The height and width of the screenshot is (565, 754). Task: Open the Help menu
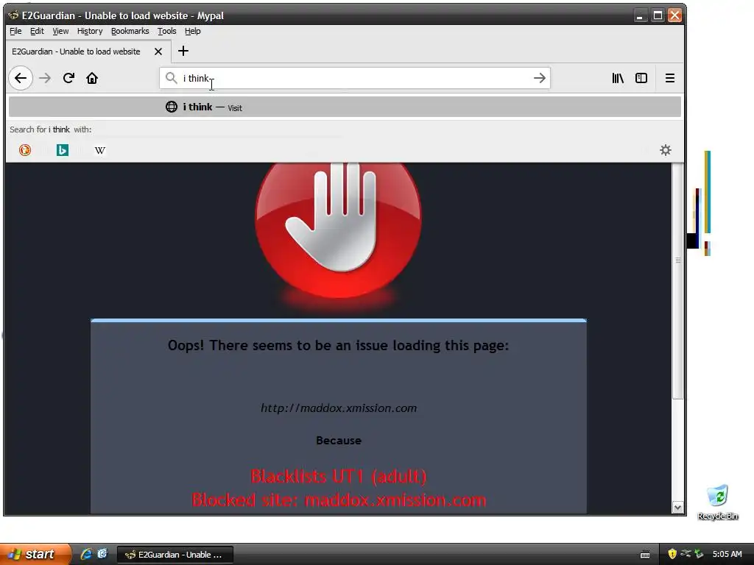(x=192, y=31)
